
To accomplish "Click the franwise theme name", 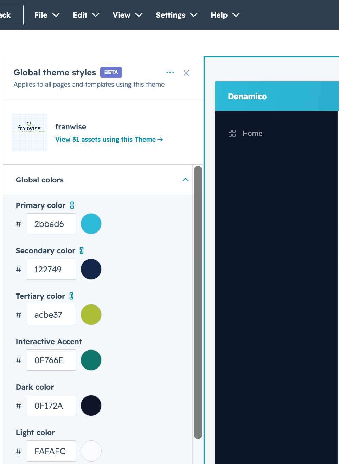I will (71, 126).
